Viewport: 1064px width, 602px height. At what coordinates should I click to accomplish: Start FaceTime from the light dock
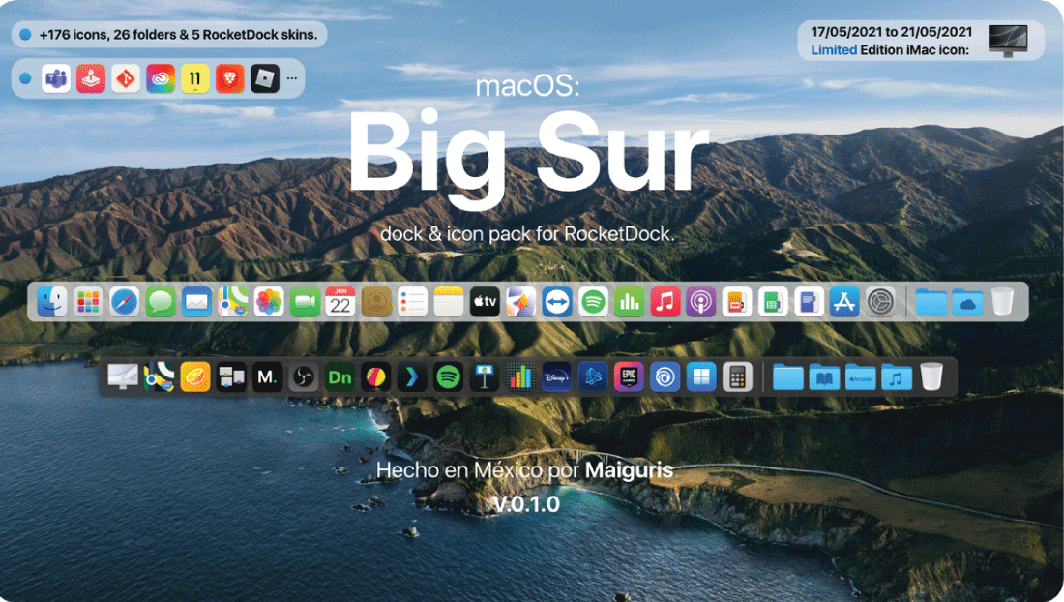click(x=305, y=302)
